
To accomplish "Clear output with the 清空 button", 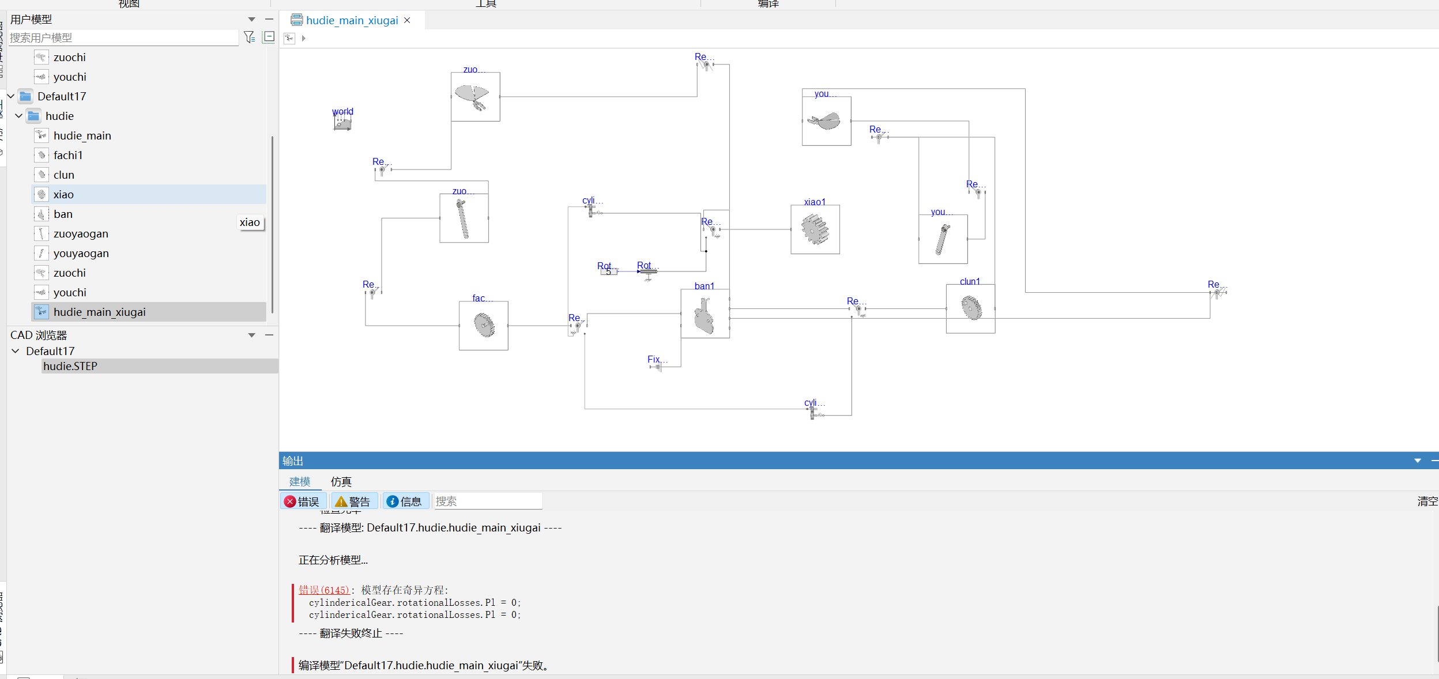I will point(1427,501).
